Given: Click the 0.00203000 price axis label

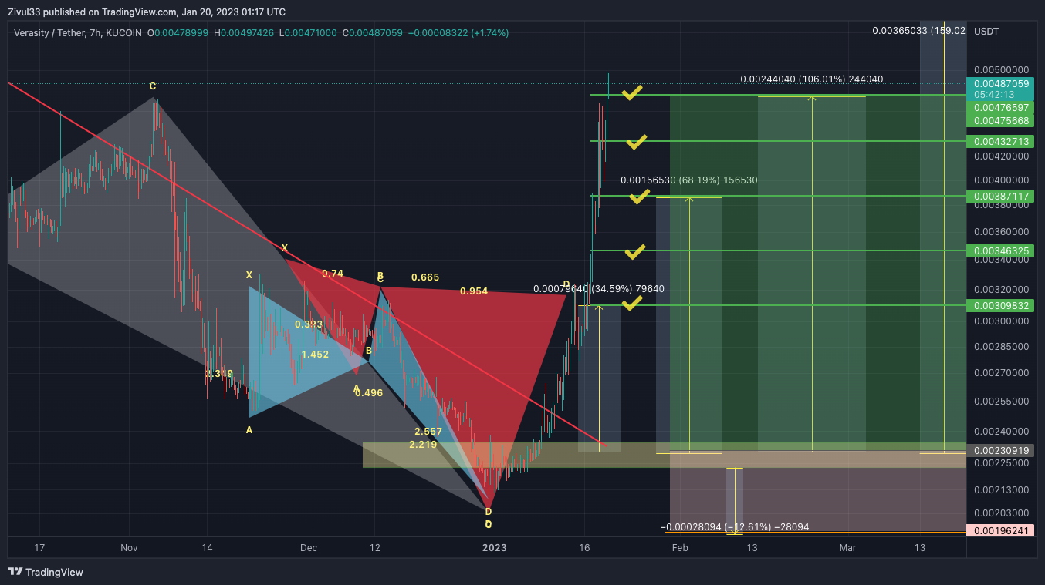Looking at the screenshot, I should click(x=1001, y=513).
